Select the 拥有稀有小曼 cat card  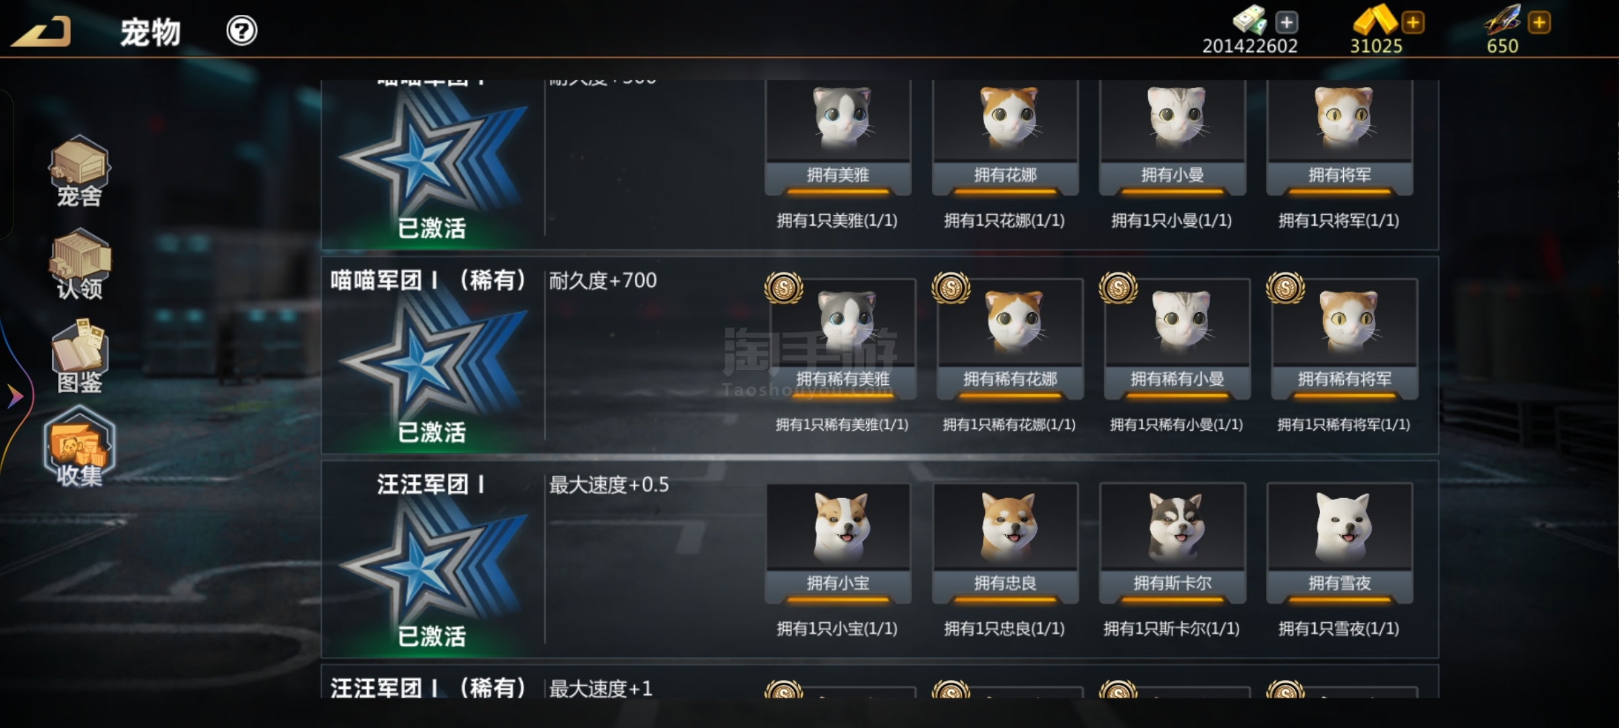tap(1177, 339)
